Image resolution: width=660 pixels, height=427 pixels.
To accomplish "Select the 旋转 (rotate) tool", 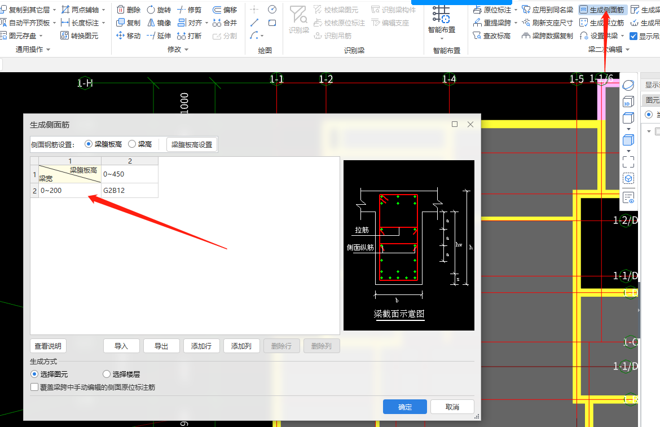I will pos(159,10).
